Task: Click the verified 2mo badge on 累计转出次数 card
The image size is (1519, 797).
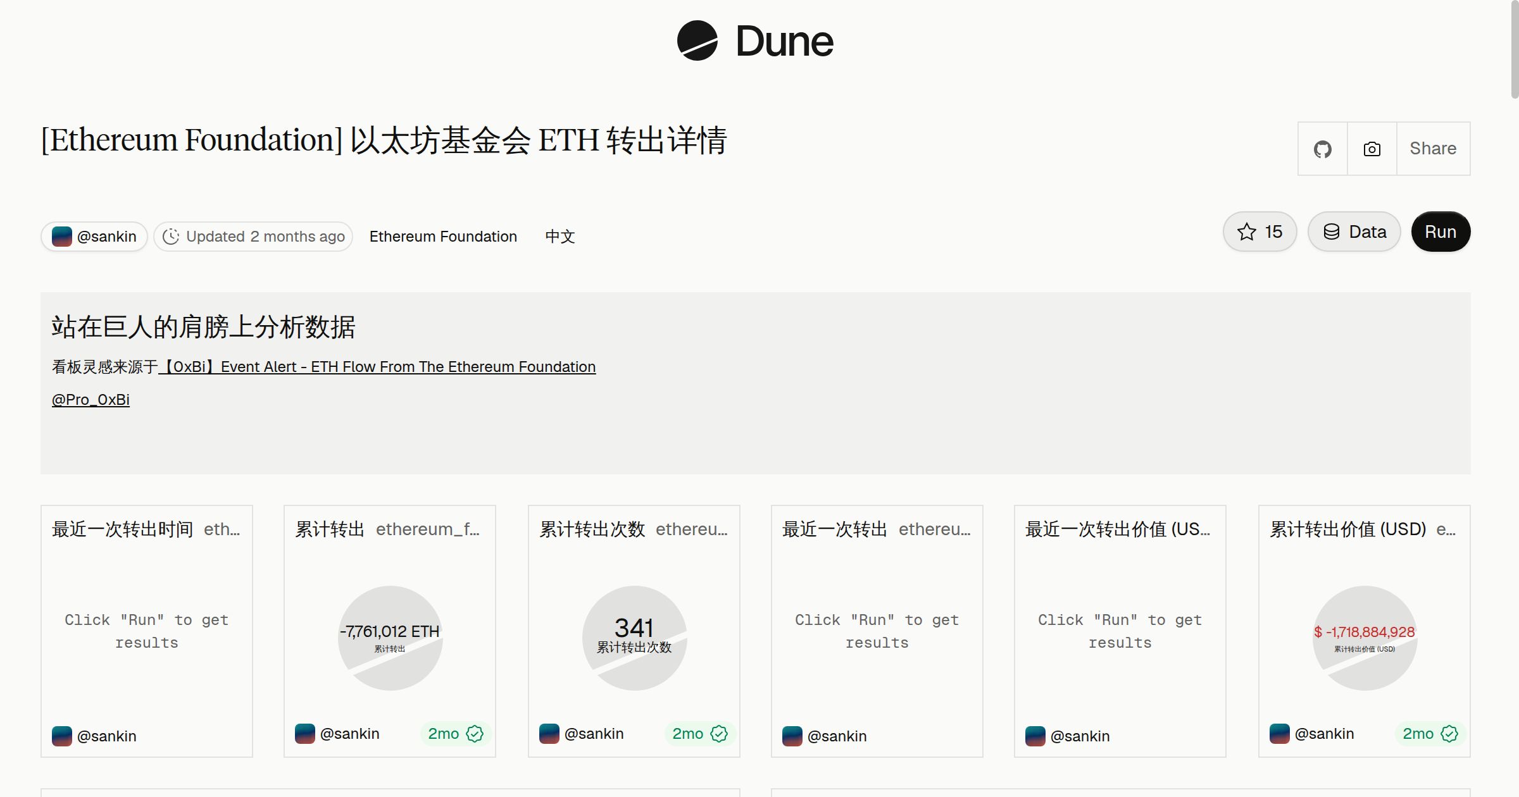Action: pos(699,734)
